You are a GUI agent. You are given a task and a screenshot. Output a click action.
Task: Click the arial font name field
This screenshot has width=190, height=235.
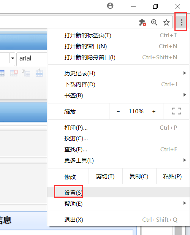point(32,59)
